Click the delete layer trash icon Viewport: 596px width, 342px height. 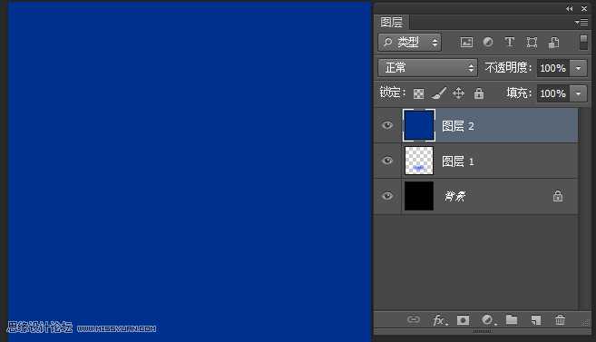click(x=560, y=320)
